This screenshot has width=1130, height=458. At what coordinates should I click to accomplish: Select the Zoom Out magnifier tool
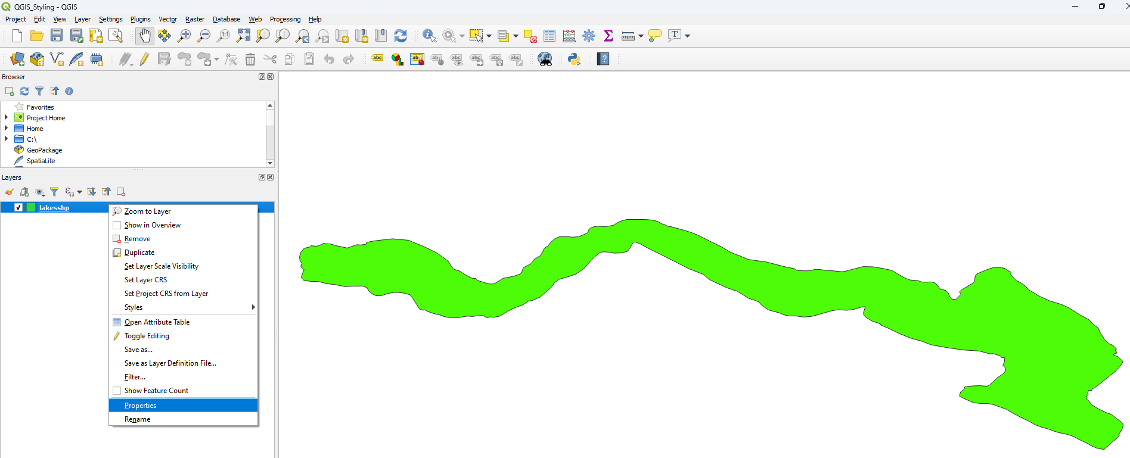204,36
